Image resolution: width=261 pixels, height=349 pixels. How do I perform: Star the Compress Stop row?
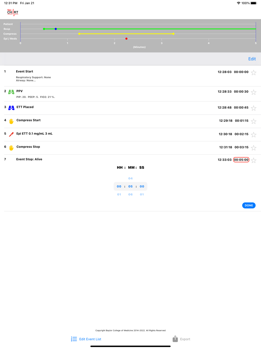coord(254,148)
